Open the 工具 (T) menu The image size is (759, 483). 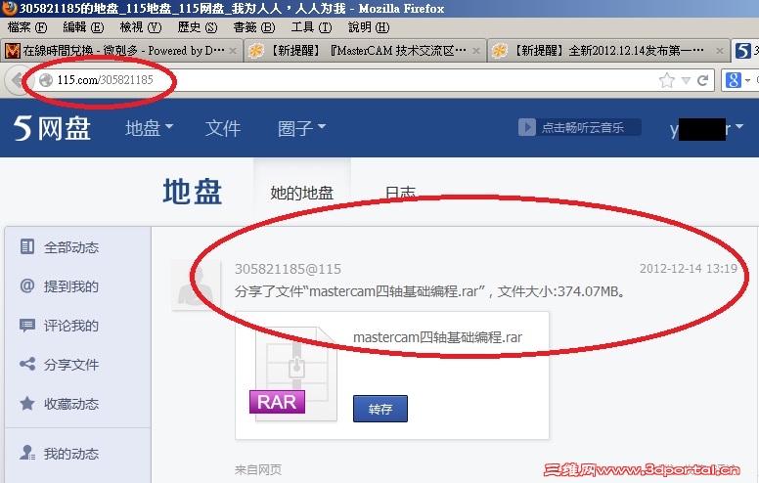point(311,27)
